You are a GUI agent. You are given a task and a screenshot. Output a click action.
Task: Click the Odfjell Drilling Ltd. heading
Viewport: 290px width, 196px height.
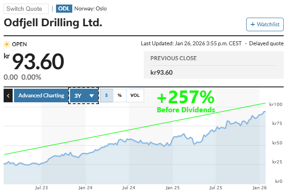53,23
